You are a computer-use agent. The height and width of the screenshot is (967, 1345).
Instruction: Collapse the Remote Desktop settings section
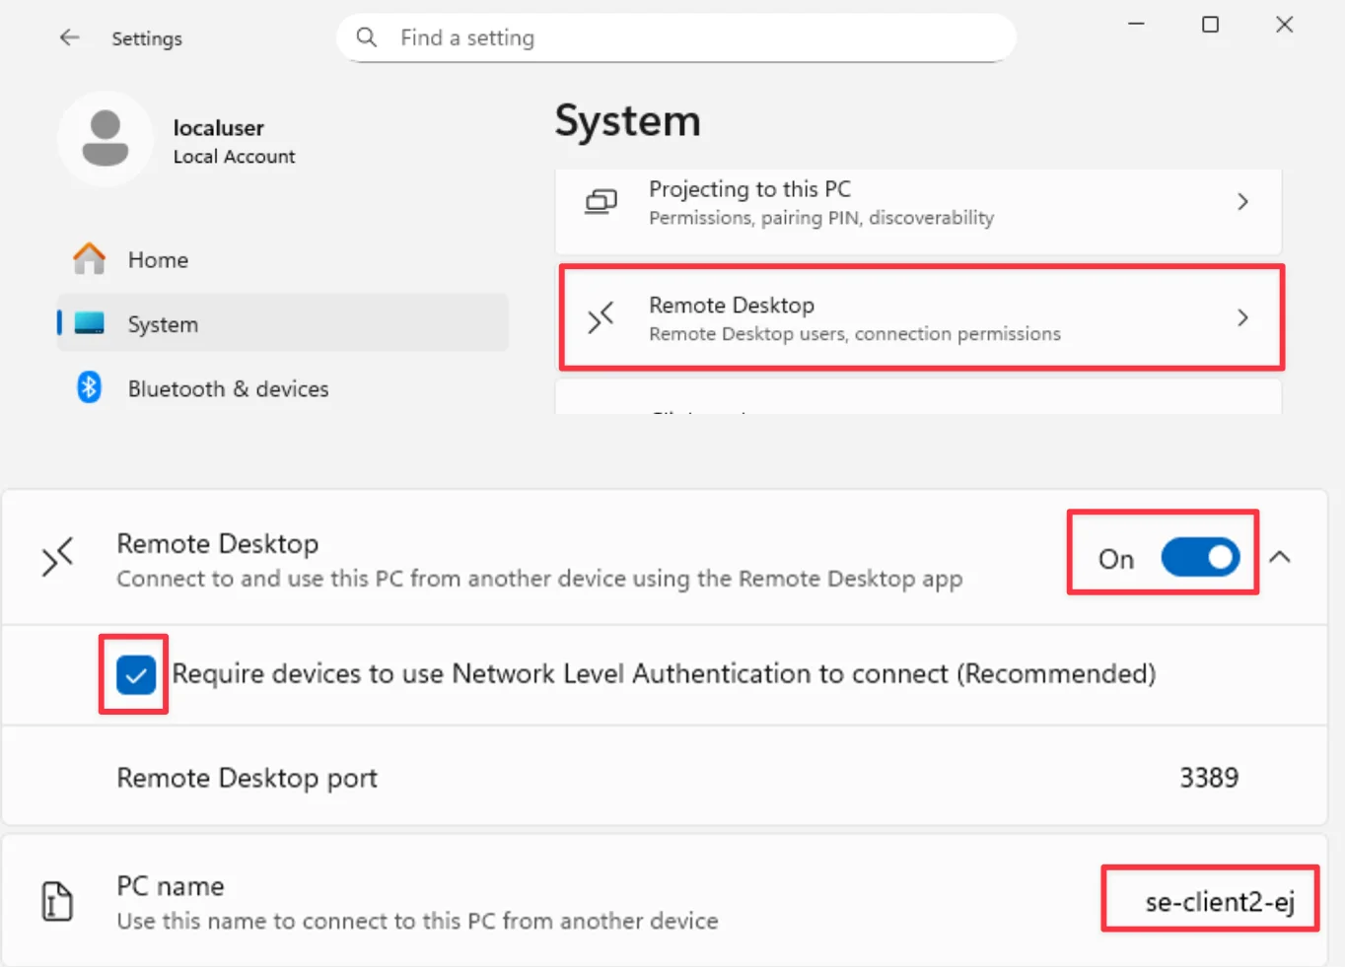pyautogui.click(x=1281, y=557)
